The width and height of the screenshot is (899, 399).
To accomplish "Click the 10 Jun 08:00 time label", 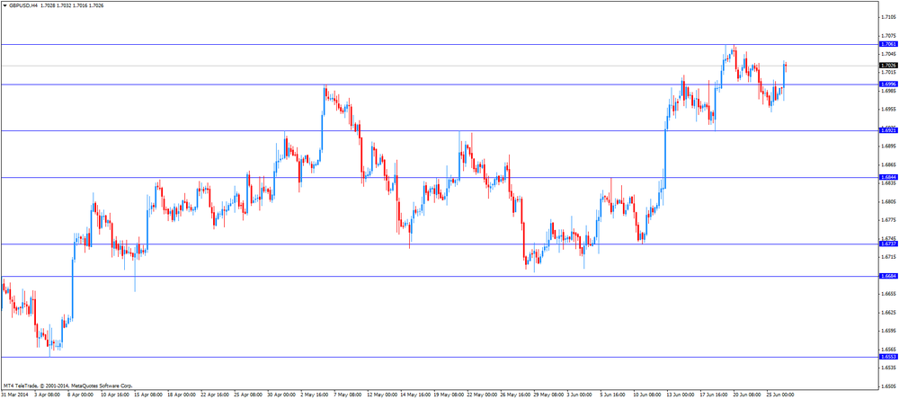I will [x=648, y=395].
